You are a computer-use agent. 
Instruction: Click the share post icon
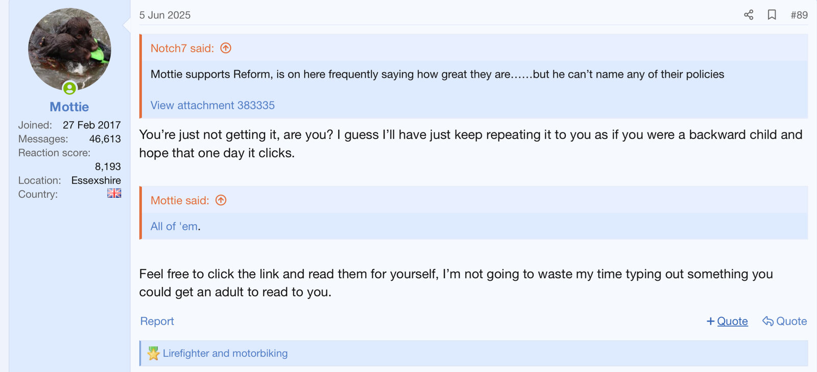[x=749, y=15]
